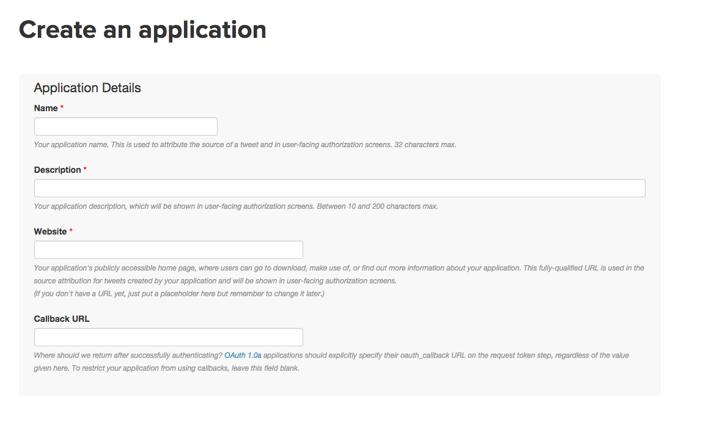Click the Website field label
The height and width of the screenshot is (422, 711).
(x=50, y=231)
